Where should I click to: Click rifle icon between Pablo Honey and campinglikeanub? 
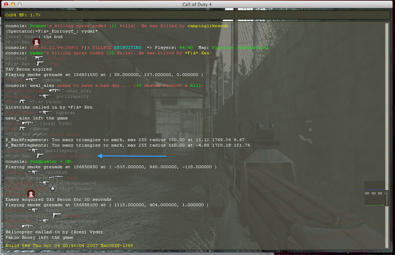click(46, 221)
